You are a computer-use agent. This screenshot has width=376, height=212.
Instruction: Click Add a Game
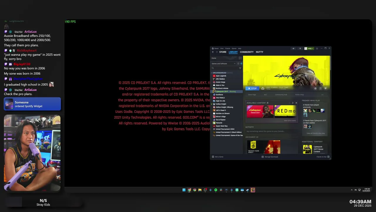pos(218,157)
